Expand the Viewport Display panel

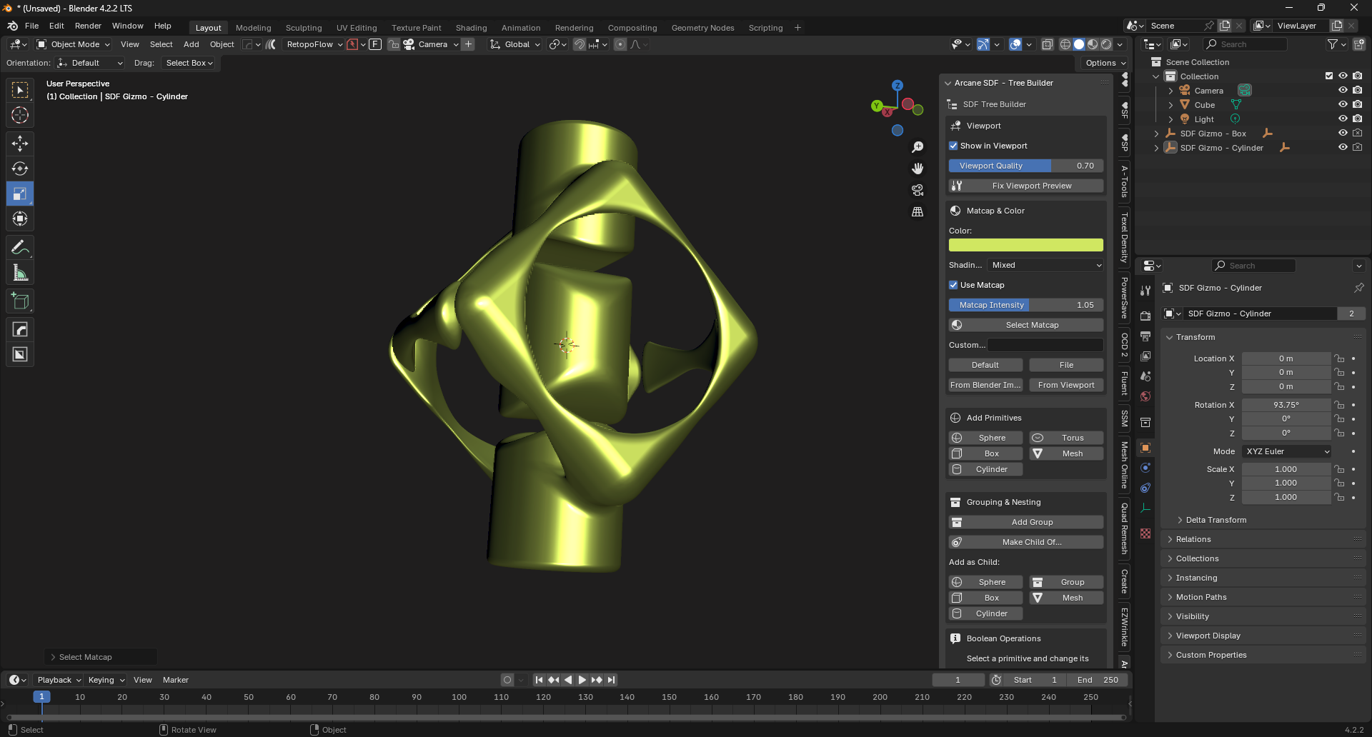[1208, 636]
